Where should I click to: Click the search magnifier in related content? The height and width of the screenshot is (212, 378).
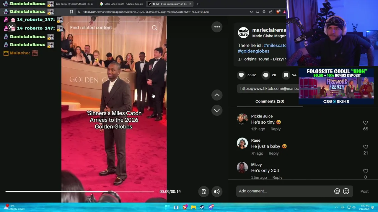coord(154,28)
